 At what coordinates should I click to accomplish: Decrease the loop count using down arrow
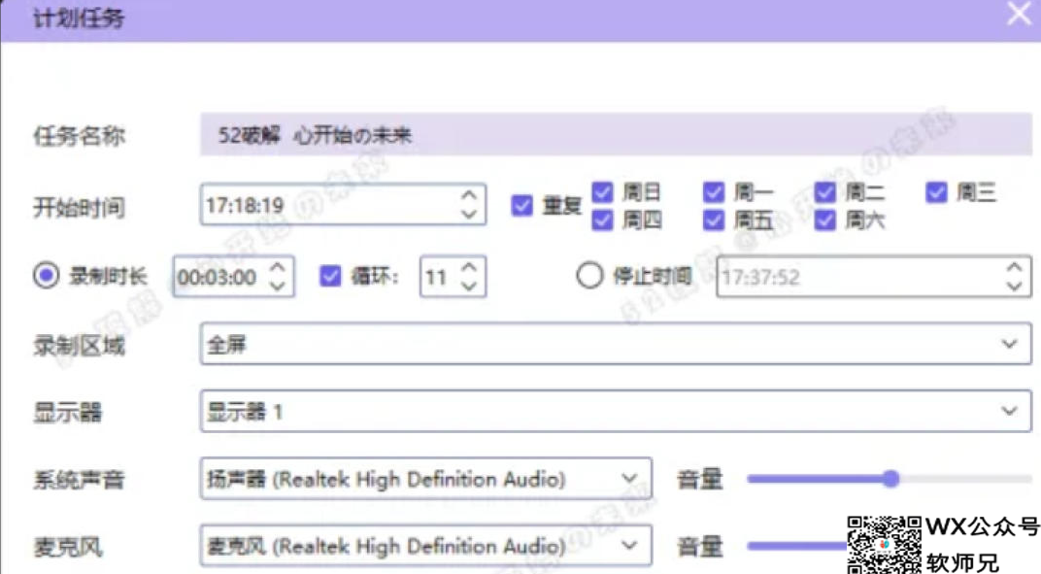(x=469, y=286)
